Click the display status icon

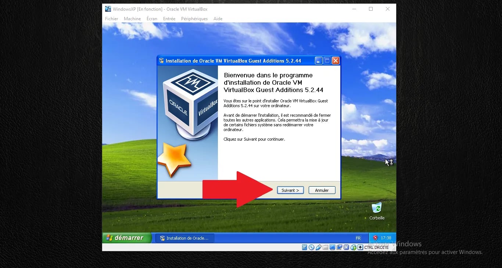(x=332, y=247)
